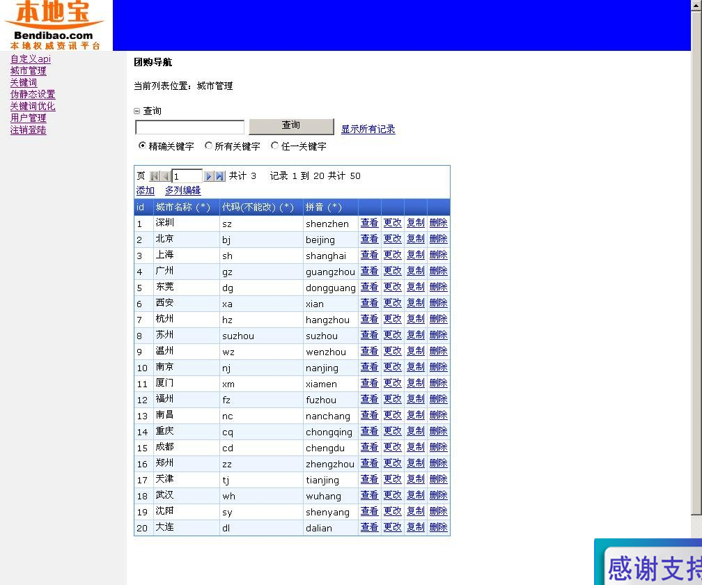This screenshot has width=702, height=585.
Task: Click the scrollbar up arrow
Action: (x=696, y=6)
